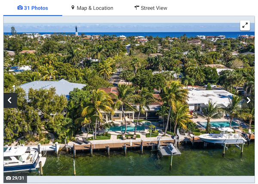Open the Street View tab
258x184 pixels.
[151, 8]
